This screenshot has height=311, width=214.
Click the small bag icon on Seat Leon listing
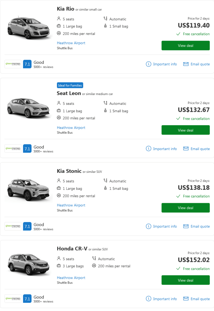pos(105,111)
